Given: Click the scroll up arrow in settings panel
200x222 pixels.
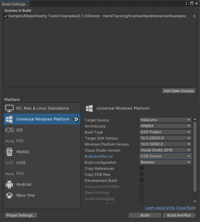Looking at the screenshot, I should (x=195, y=119).
